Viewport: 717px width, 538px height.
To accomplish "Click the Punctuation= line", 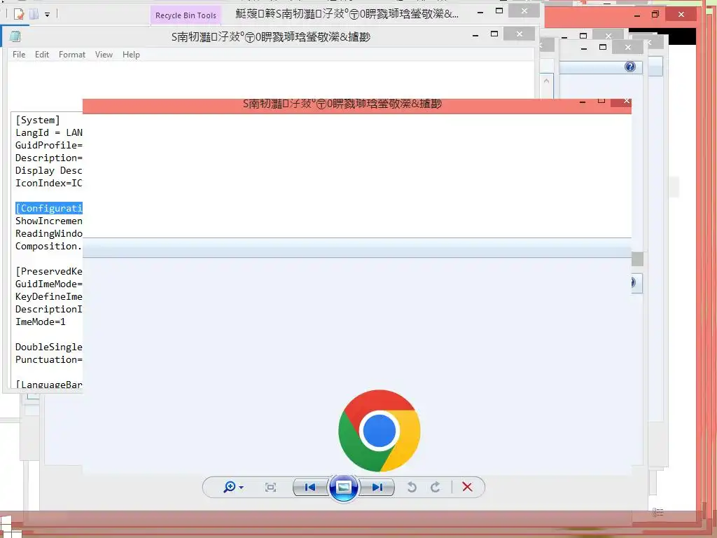I will click(x=49, y=359).
